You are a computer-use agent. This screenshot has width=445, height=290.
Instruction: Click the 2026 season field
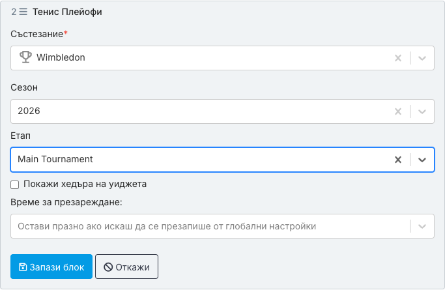(x=223, y=111)
